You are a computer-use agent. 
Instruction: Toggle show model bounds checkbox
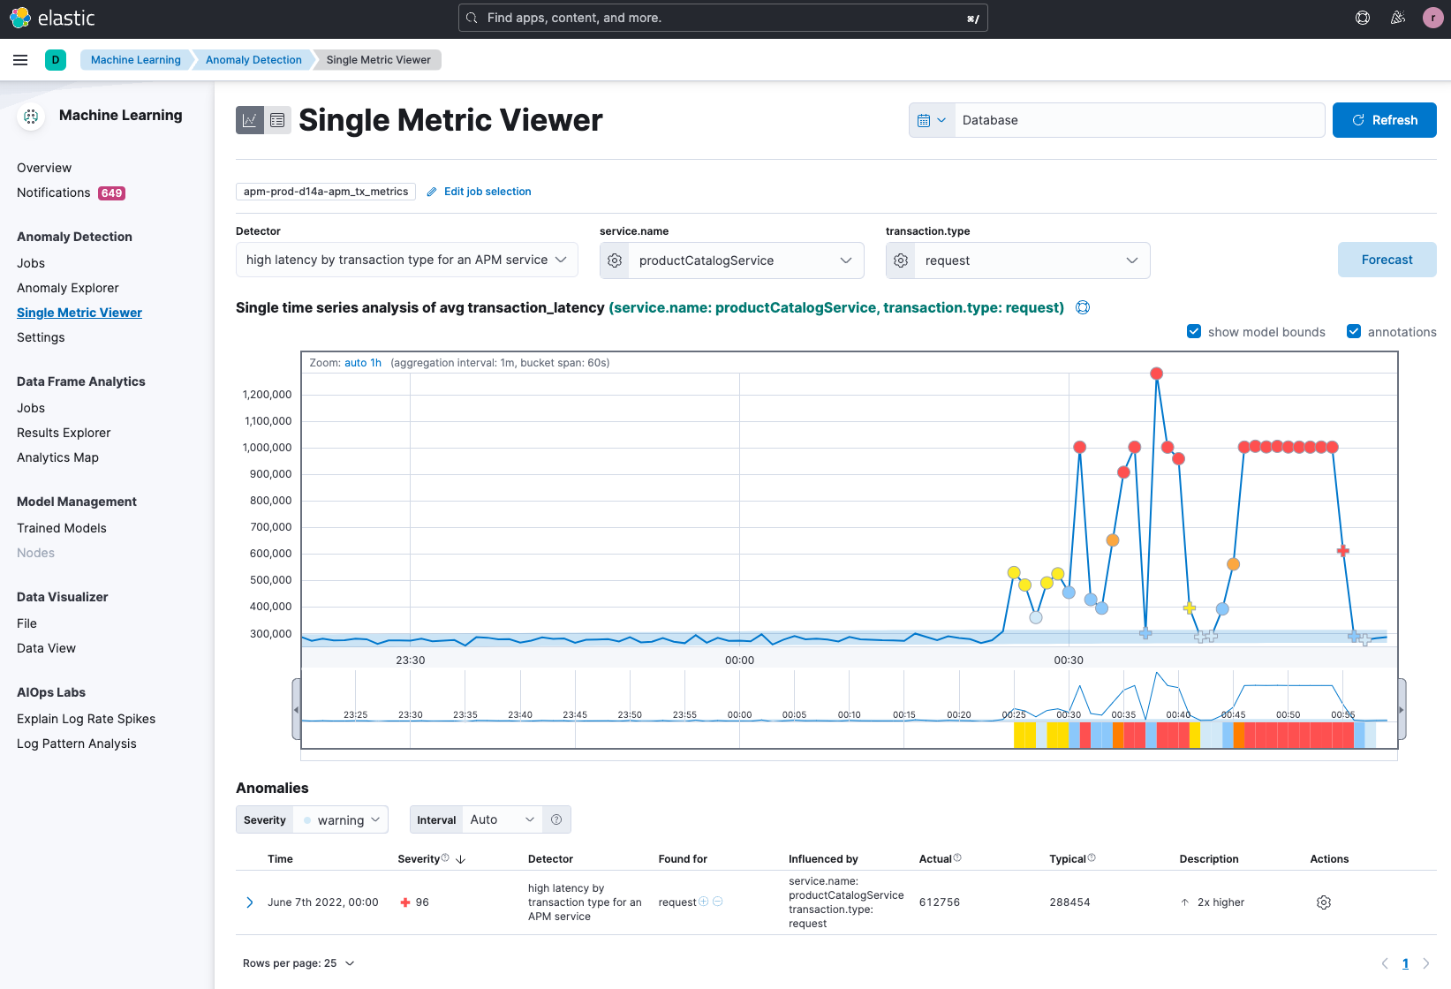tap(1194, 331)
